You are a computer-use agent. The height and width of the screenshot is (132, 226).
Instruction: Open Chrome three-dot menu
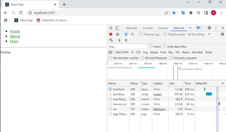point(221,13)
